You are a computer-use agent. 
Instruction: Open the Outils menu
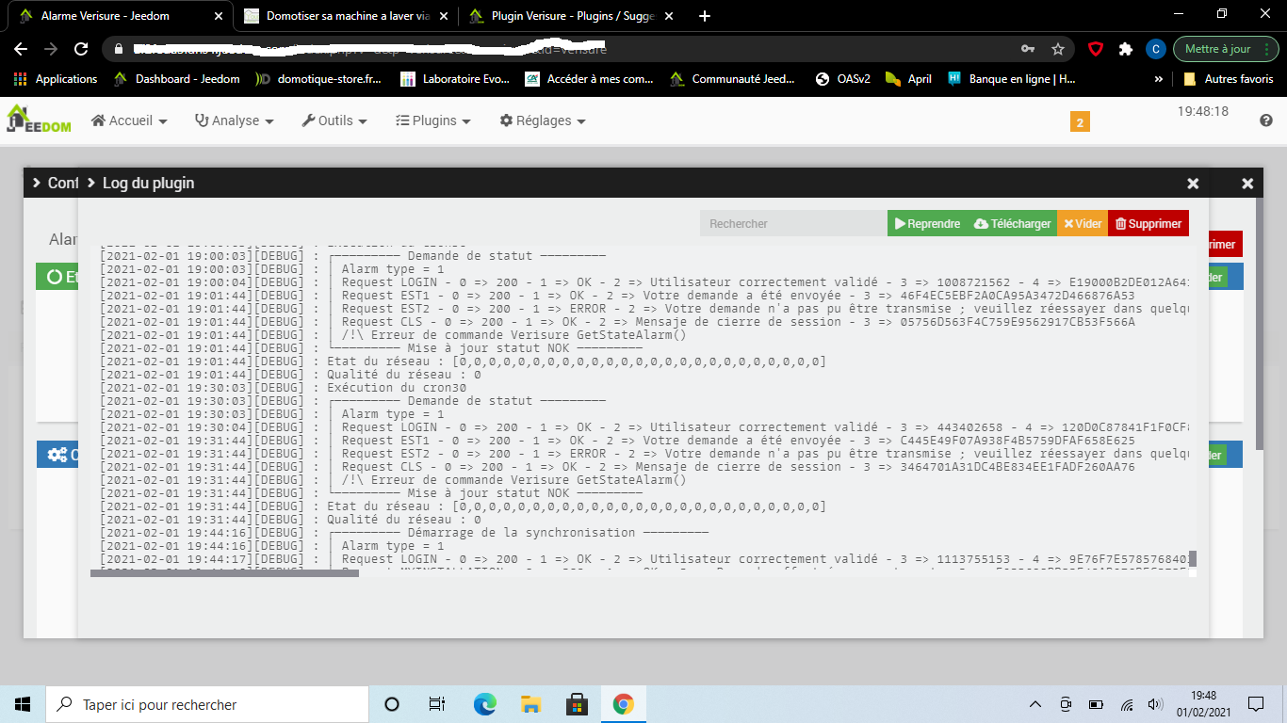click(x=334, y=120)
